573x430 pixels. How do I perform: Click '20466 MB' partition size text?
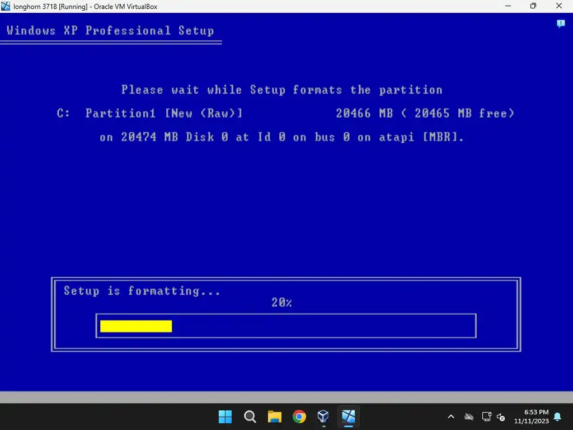tap(364, 113)
